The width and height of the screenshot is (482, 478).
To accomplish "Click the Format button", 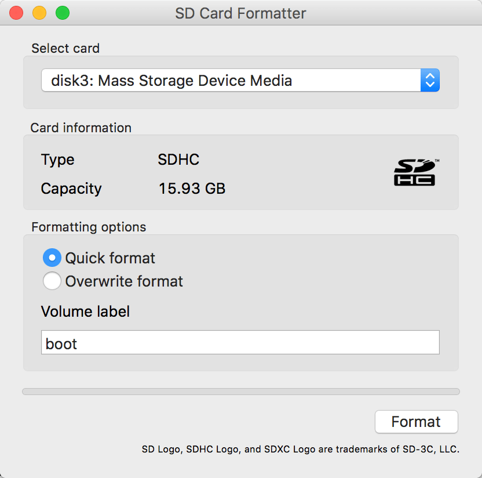I will 416,422.
